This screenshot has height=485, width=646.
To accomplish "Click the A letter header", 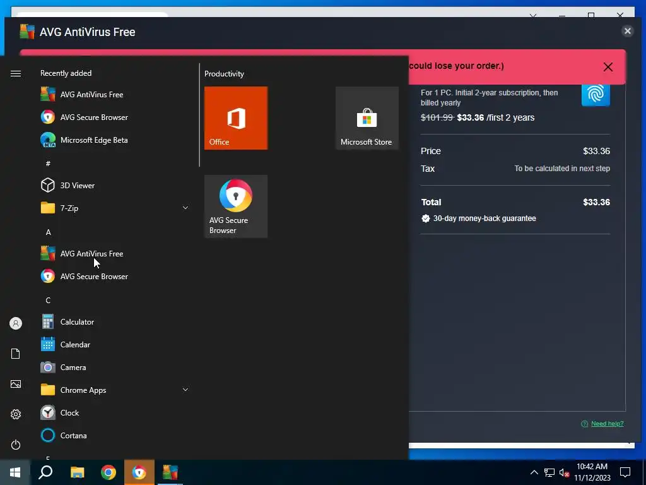I will (x=48, y=232).
